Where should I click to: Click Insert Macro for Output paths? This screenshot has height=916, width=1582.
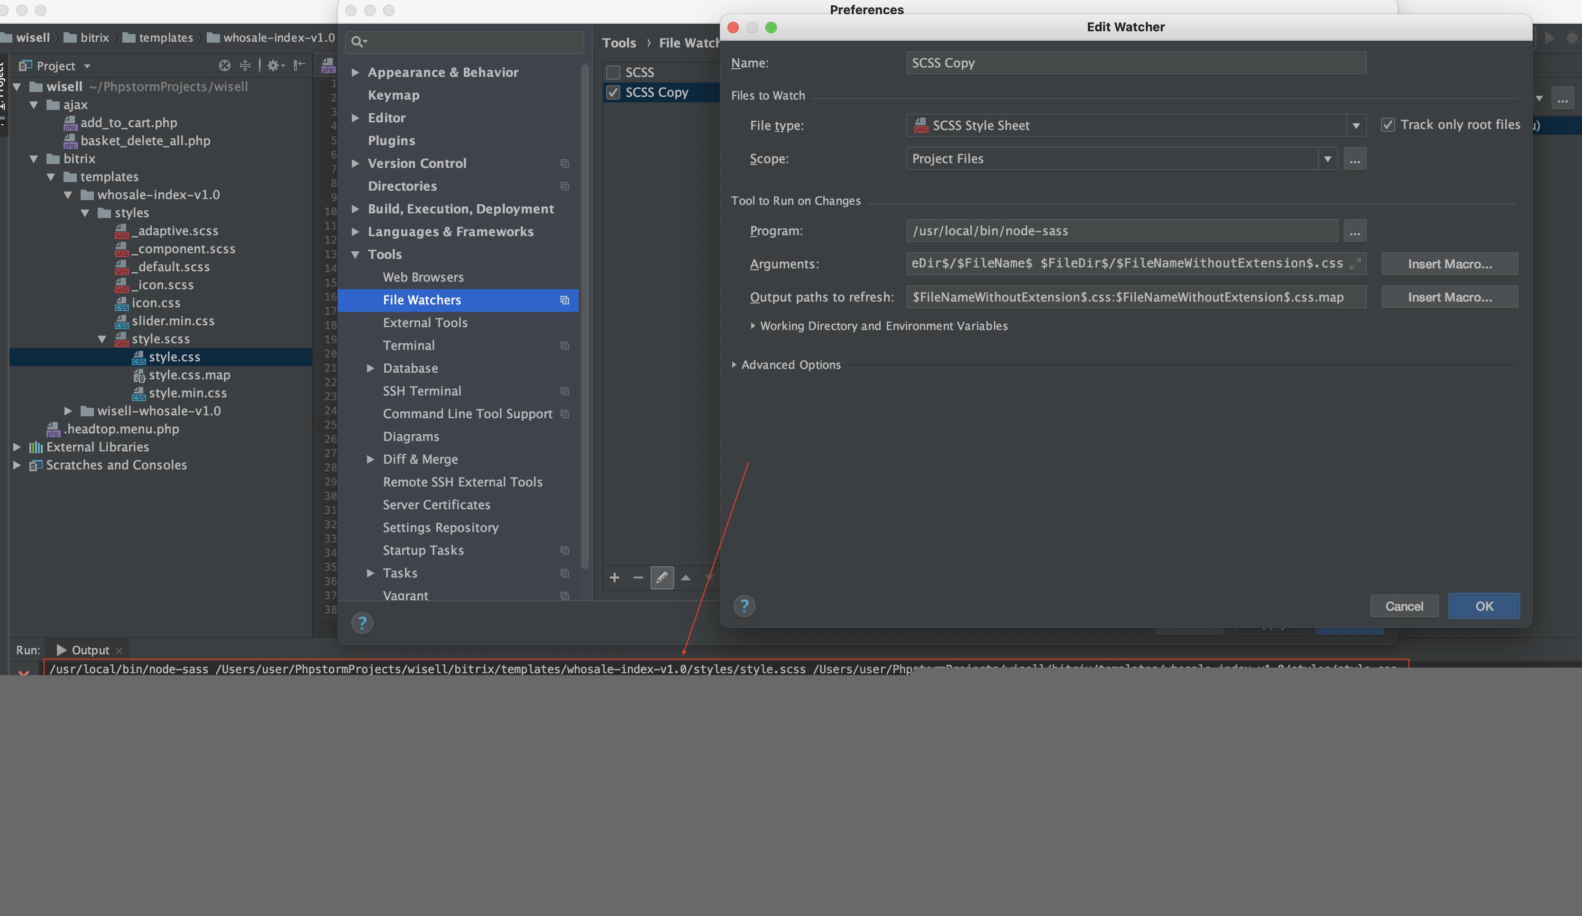pos(1450,297)
